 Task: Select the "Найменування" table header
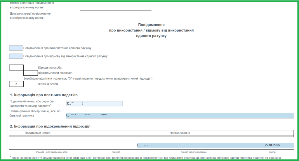pos(180,133)
